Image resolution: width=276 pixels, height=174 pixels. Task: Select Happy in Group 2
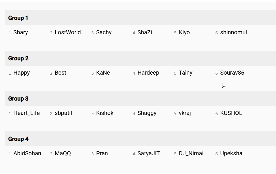pyautogui.click(x=22, y=73)
